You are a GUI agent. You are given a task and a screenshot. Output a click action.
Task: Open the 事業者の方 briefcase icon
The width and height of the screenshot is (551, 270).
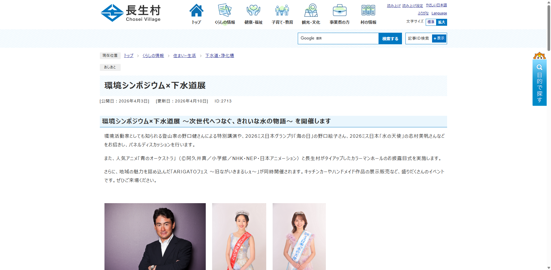(x=339, y=11)
